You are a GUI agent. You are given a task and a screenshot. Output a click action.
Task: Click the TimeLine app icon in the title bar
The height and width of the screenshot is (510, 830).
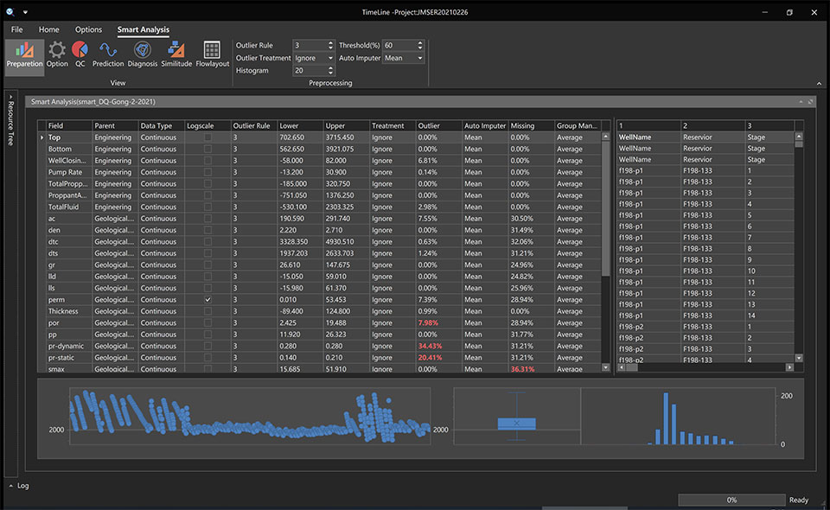[10, 11]
